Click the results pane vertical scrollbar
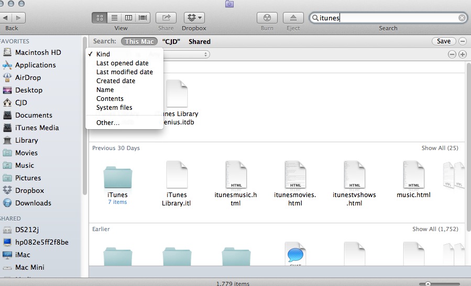 468,147
